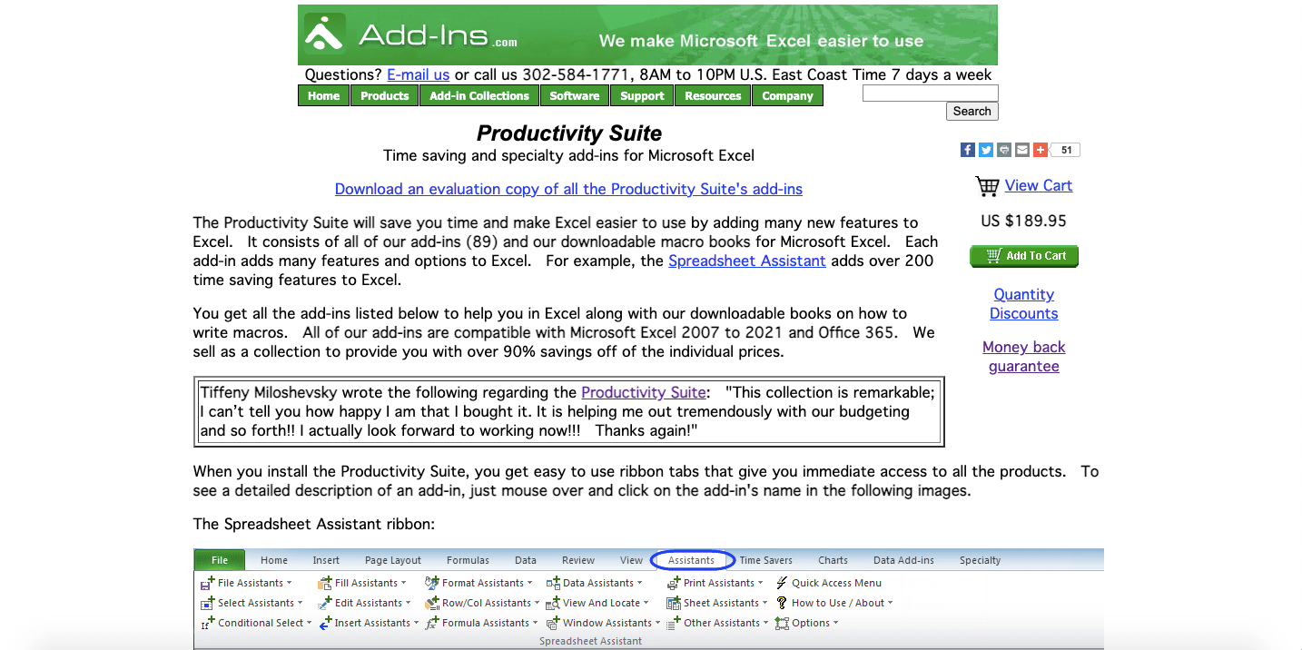
Task: Switch to the Page Layout ribbon tab
Action: (393, 560)
